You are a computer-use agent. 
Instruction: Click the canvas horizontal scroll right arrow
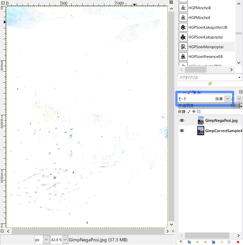pyautogui.click(x=167, y=231)
